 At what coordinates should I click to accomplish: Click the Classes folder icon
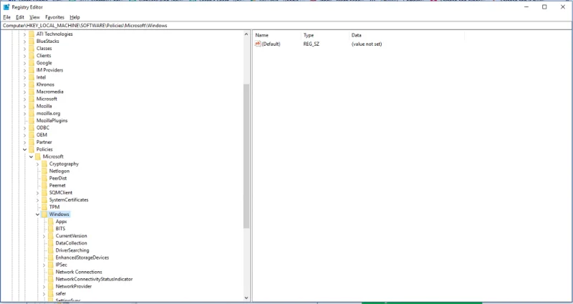[x=32, y=48]
